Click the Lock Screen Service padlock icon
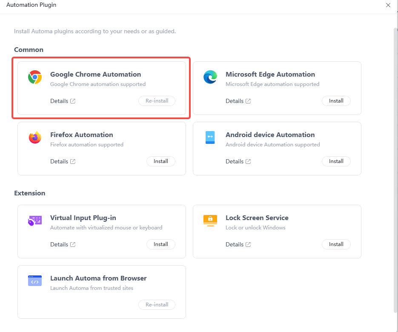398x332 pixels. coord(210,220)
